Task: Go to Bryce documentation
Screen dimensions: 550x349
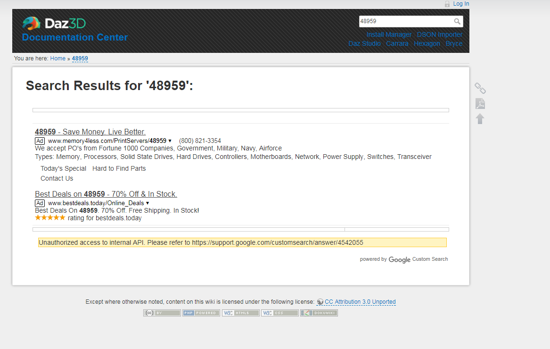Action: [454, 43]
